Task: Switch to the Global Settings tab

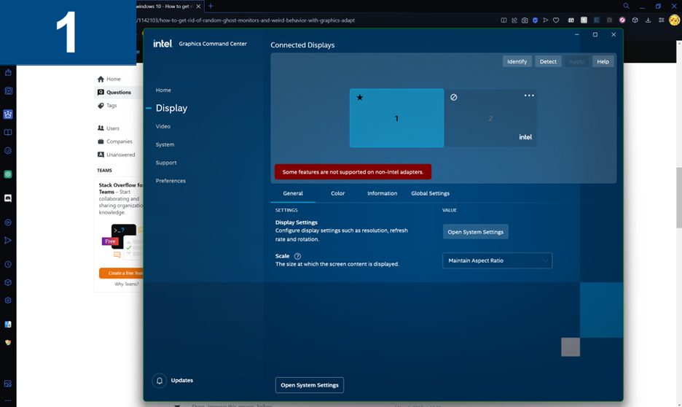Action: 430,194
